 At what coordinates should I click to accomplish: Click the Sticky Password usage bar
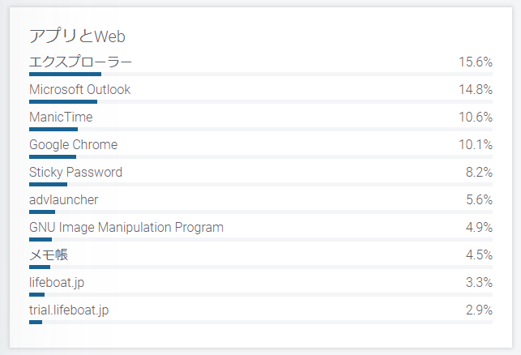coord(48,185)
